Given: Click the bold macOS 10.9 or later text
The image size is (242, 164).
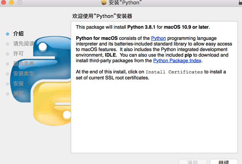Looking at the screenshot, I should (x=186, y=27).
